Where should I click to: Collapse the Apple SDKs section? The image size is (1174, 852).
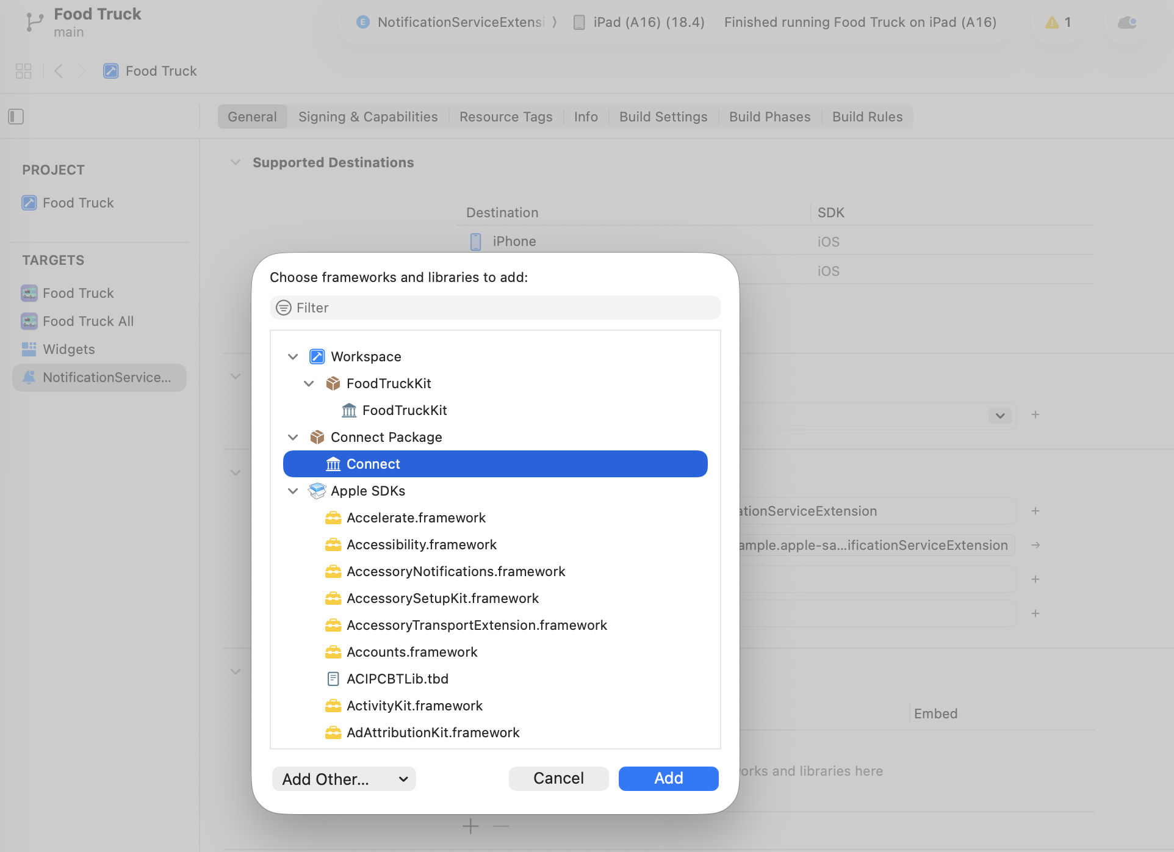point(293,491)
